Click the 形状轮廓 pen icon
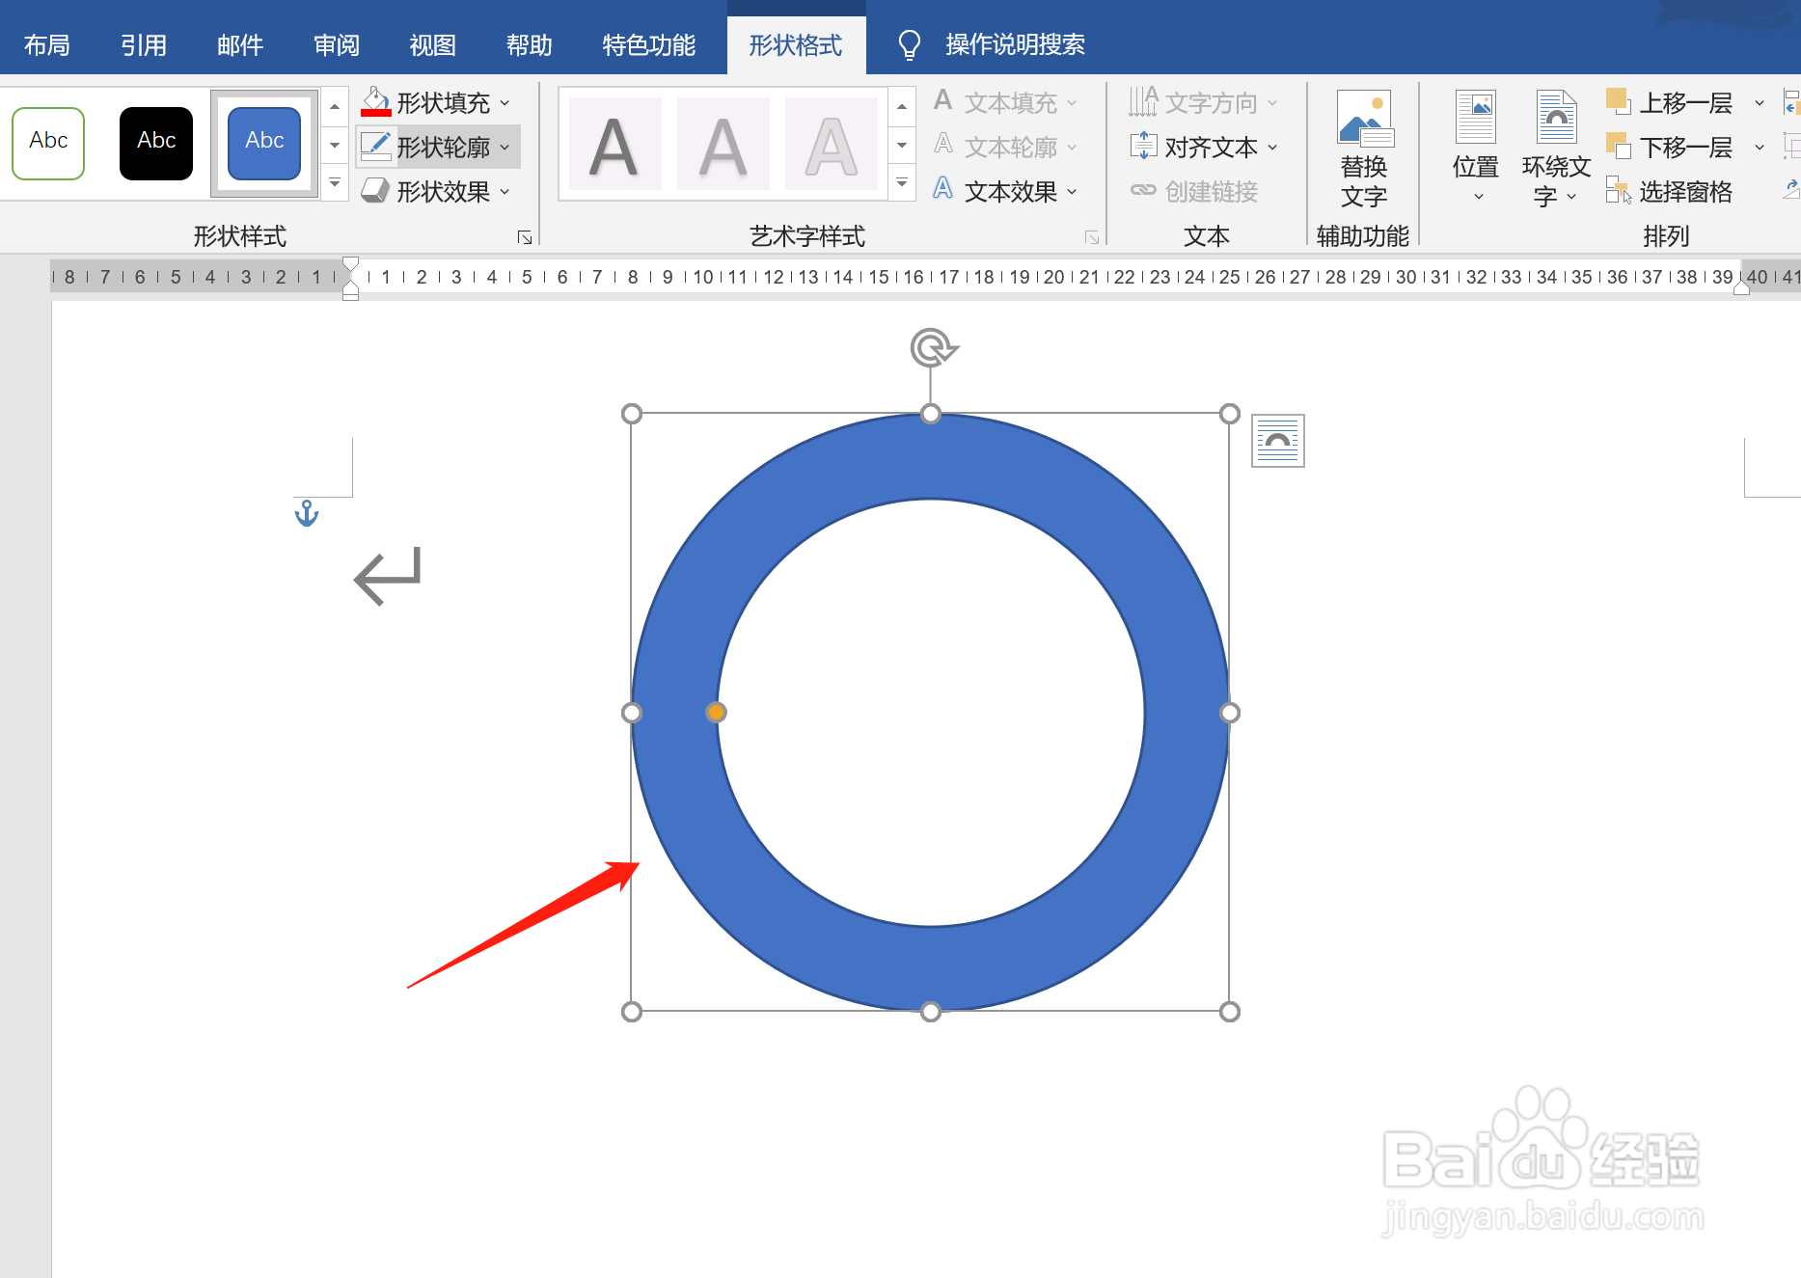Image resolution: width=1801 pixels, height=1278 pixels. [x=375, y=146]
